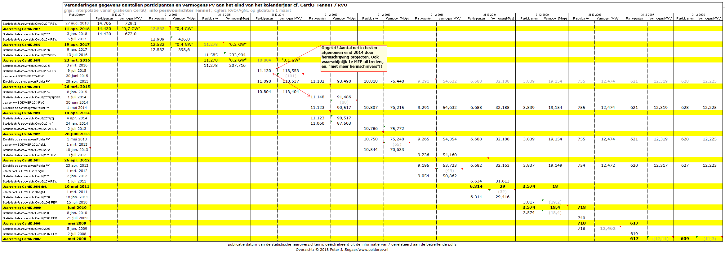Select the date cell '1 mei 2014'
This screenshot has width=725, height=253.
coord(77,108)
